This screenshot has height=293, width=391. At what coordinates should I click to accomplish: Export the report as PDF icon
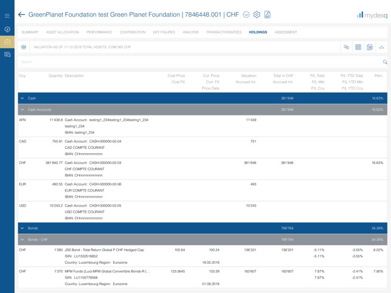(268, 15)
